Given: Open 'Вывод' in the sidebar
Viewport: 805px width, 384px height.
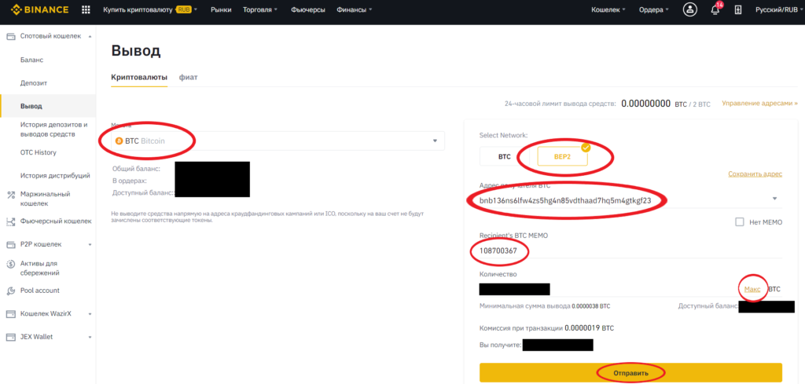Looking at the screenshot, I should [31, 106].
